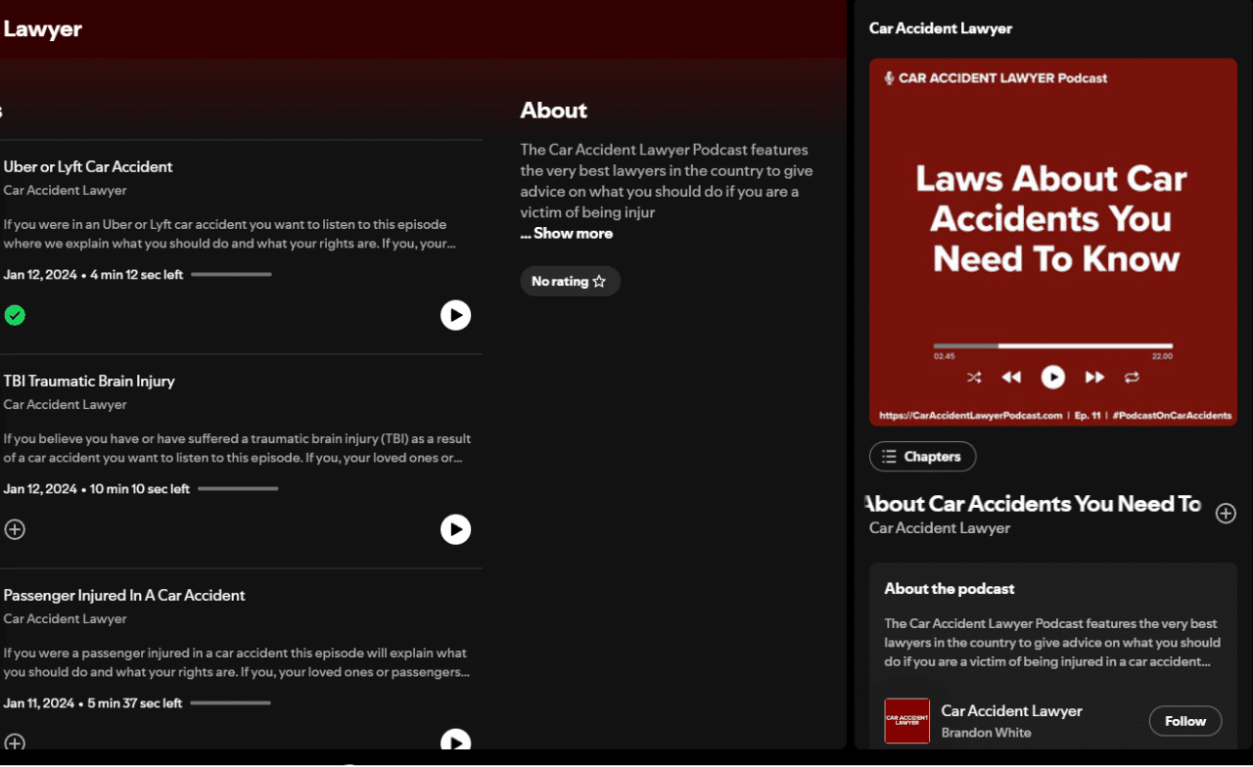Open the episode cover art video thumbnail
The height and width of the screenshot is (767, 1253).
tap(1053, 242)
